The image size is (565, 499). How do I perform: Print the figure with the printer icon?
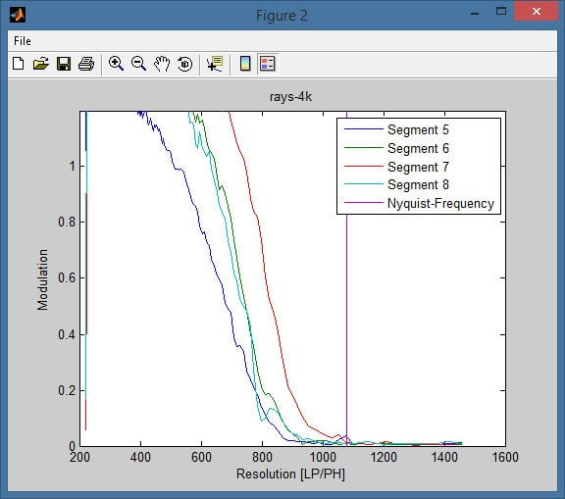pyautogui.click(x=86, y=64)
